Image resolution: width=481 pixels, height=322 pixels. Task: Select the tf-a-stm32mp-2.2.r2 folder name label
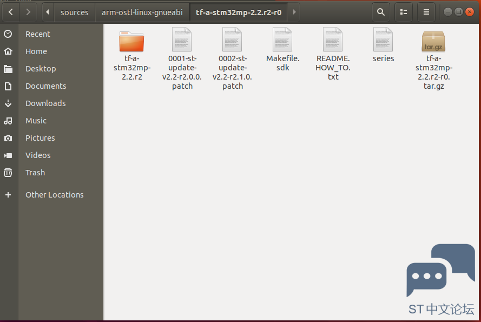pos(132,68)
